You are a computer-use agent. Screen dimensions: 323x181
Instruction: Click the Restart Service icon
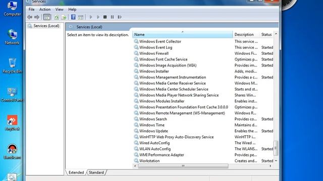(120, 17)
